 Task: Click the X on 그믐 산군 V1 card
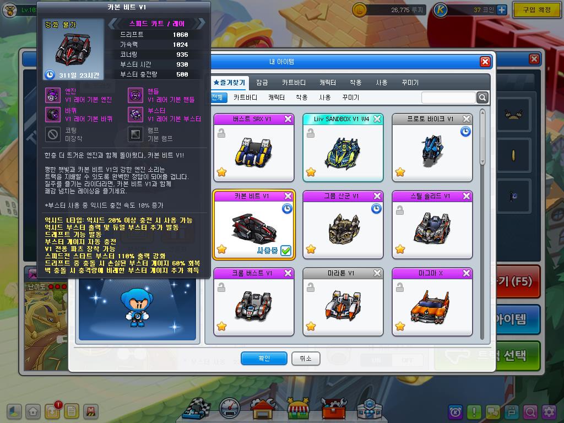377,196
